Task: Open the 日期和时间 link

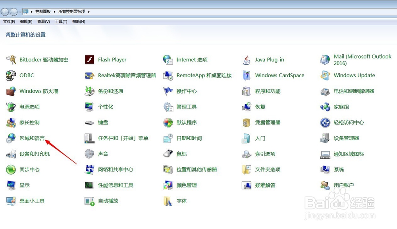Action: [189, 138]
